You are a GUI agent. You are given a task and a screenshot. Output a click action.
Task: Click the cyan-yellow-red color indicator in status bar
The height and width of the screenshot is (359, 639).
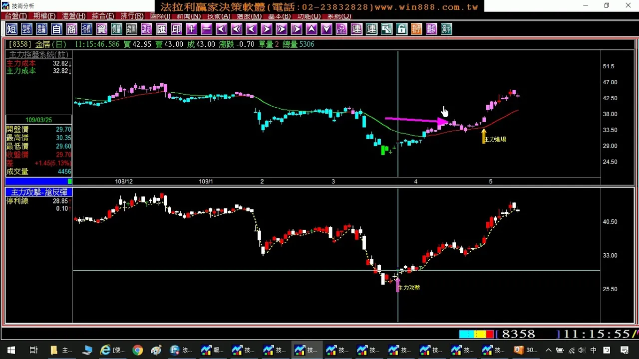coord(476,334)
